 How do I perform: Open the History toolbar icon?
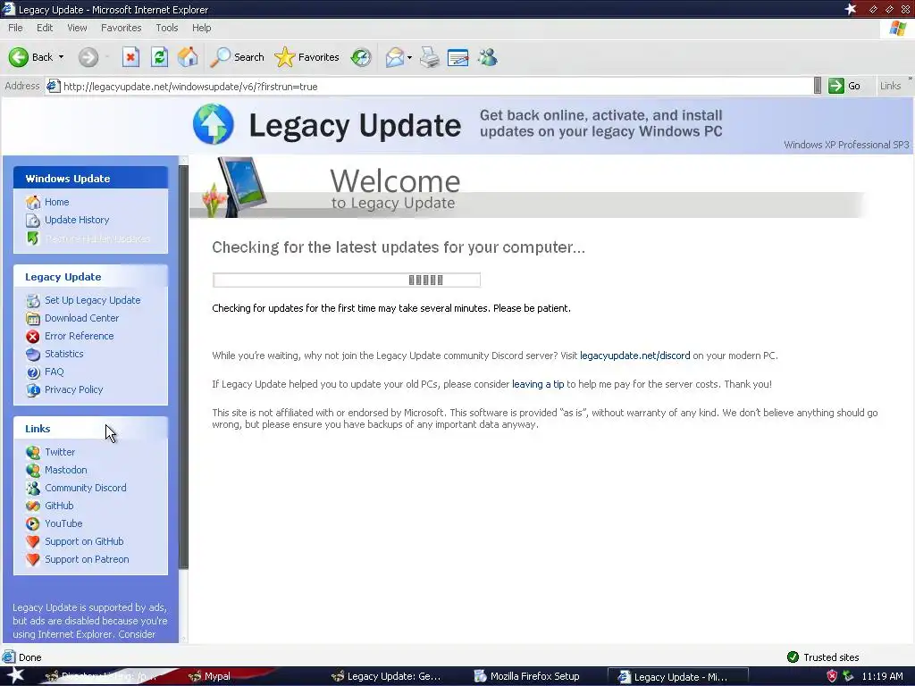pyautogui.click(x=361, y=57)
